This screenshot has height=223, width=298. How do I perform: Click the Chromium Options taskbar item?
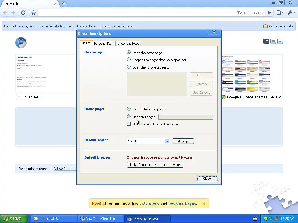click(x=147, y=219)
